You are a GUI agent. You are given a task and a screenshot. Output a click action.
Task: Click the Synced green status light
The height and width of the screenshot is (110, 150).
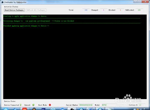tap(33, 105)
